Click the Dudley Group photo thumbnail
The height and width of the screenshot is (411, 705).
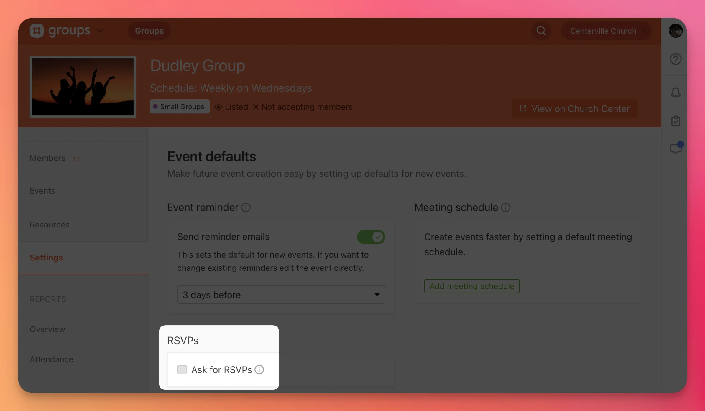coord(83,87)
